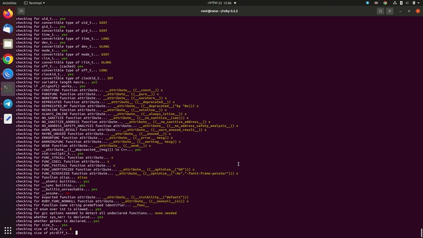Open Firefox from the dock
The height and width of the screenshot is (238, 423).
(8, 14)
